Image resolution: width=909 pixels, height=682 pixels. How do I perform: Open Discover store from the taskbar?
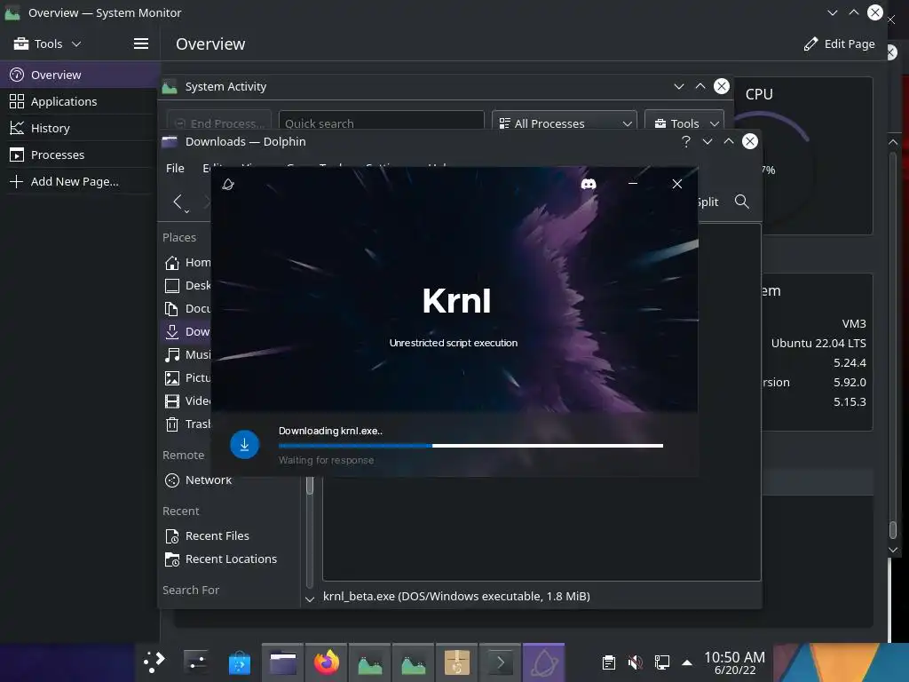click(x=240, y=662)
